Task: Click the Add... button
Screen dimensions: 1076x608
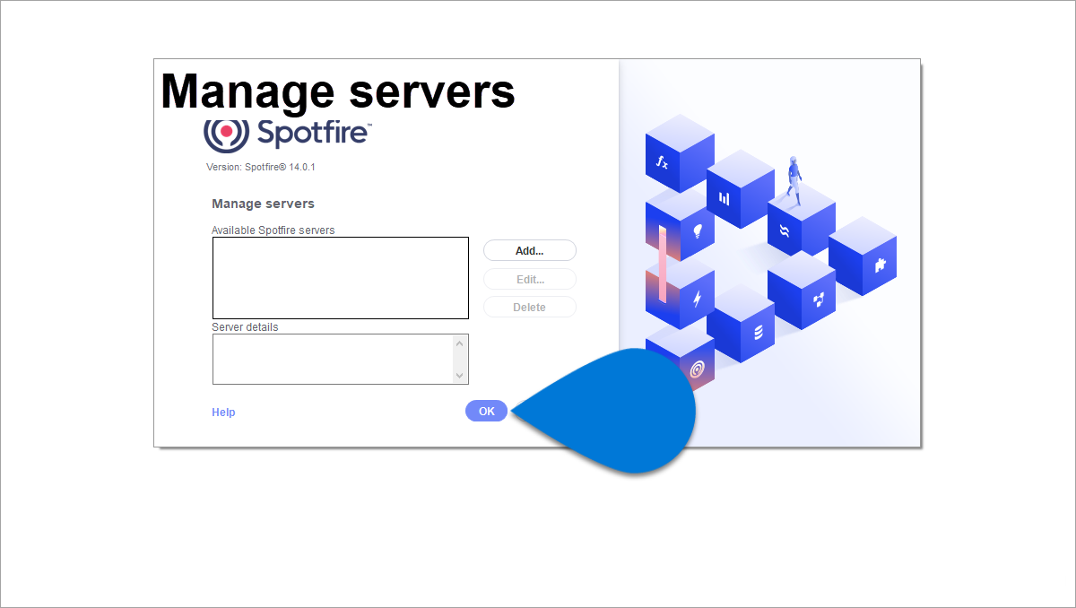Action: coord(530,250)
